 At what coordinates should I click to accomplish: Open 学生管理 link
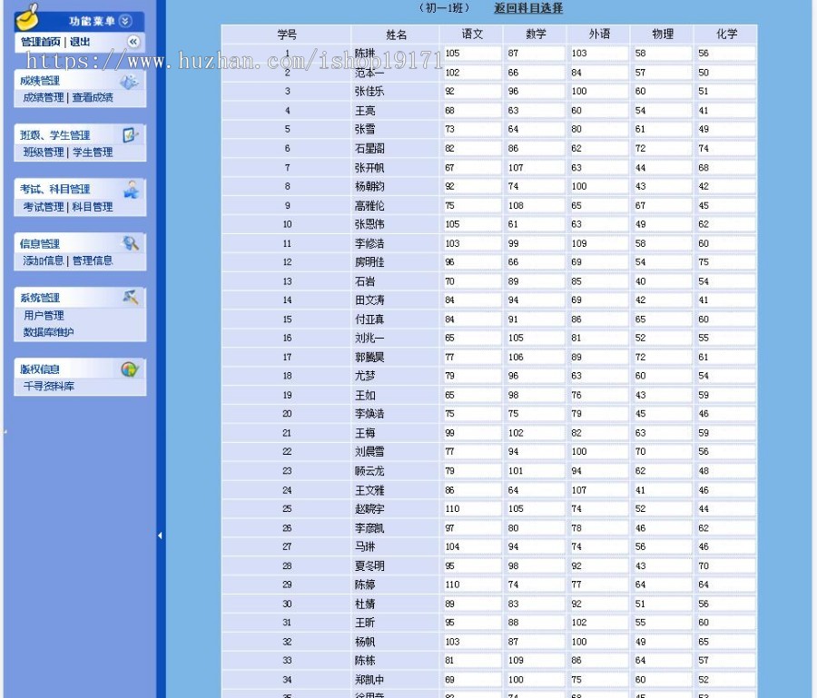pos(93,152)
